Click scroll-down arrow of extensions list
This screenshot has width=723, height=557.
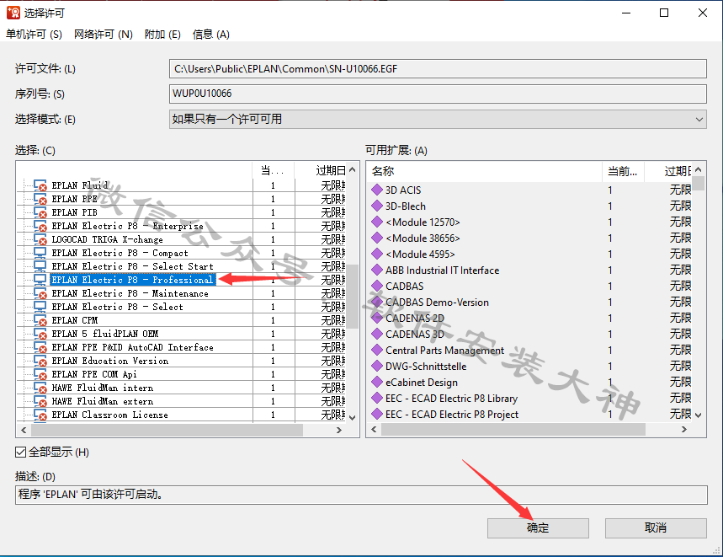click(x=698, y=415)
